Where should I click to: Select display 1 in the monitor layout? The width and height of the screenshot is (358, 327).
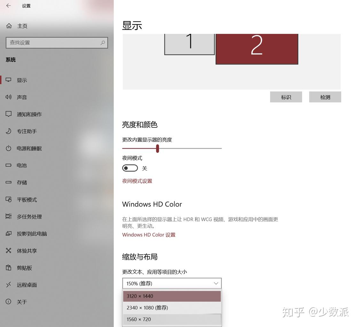190,44
